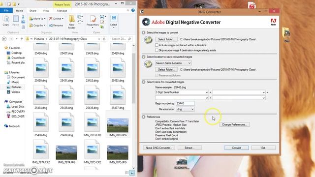Viewport: 315px width, 177px height.
Task: Collapse the Explorer ribbon chevron
Action: point(128,10)
